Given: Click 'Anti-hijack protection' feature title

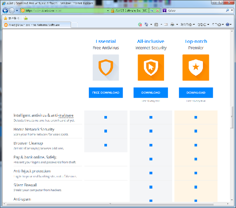Looking at the screenshot, I should point(32,171).
